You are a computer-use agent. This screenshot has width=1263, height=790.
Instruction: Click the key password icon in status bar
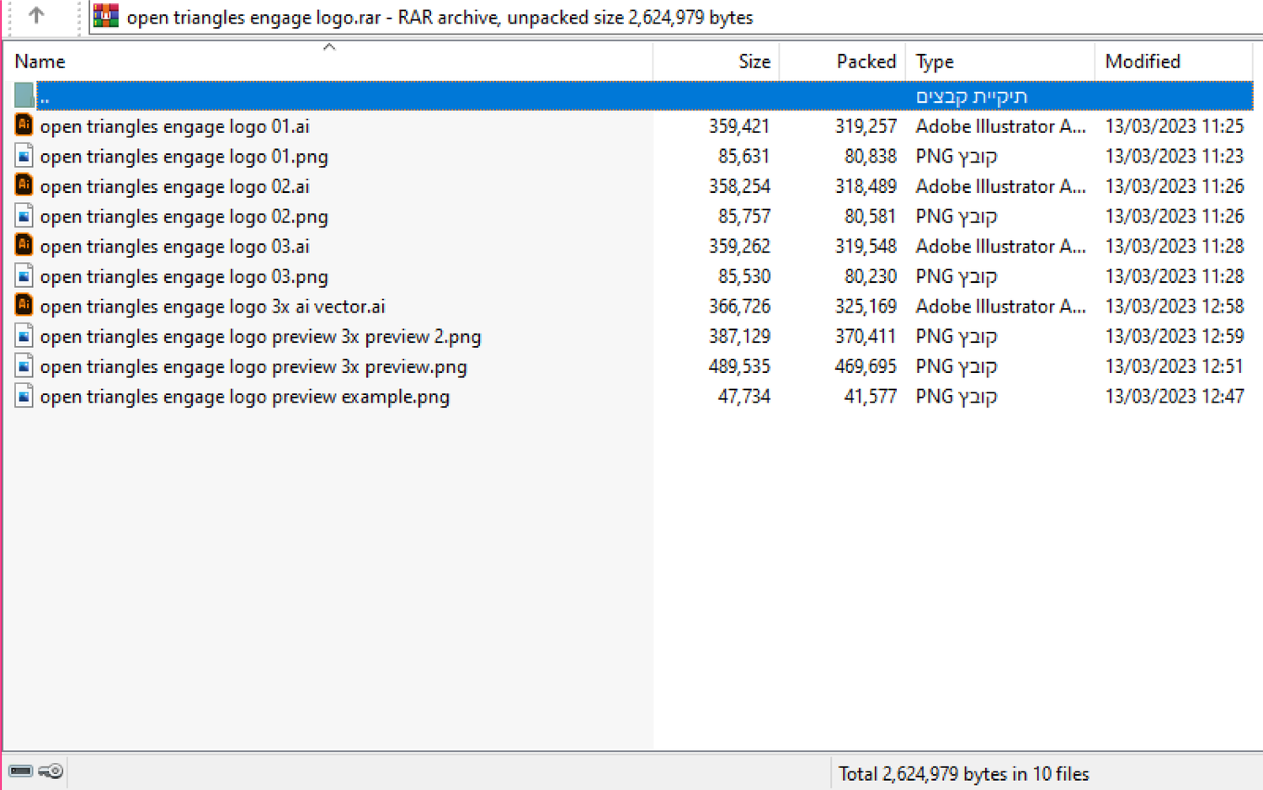[51, 771]
